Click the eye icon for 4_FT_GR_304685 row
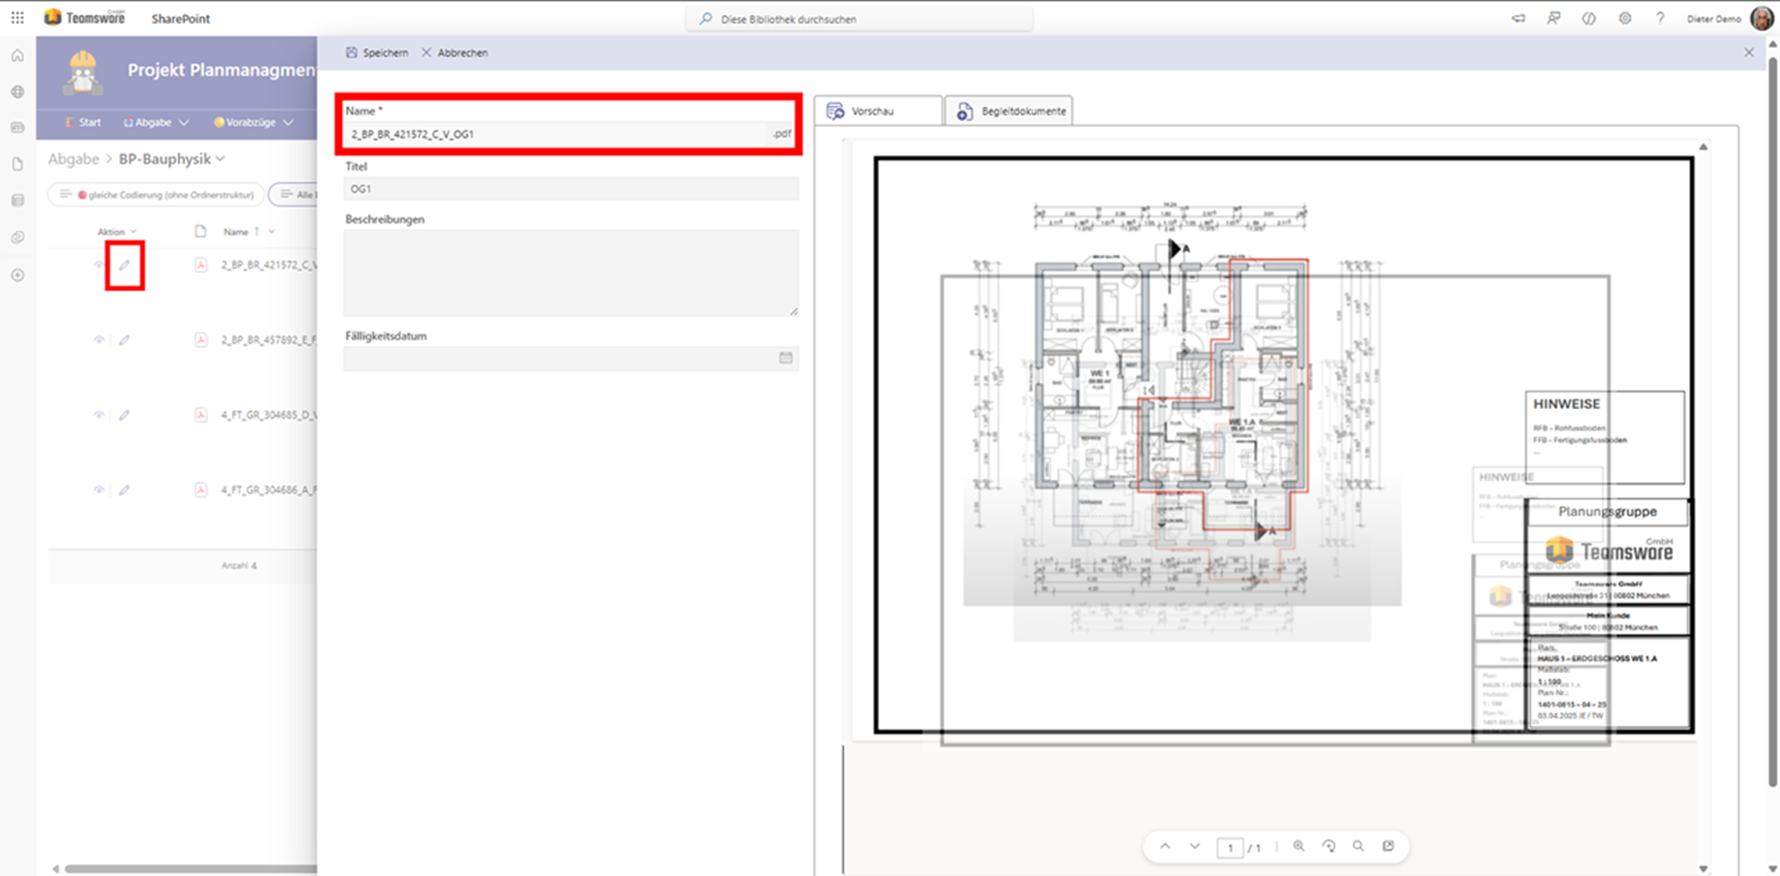The image size is (1780, 876). pyautogui.click(x=99, y=414)
